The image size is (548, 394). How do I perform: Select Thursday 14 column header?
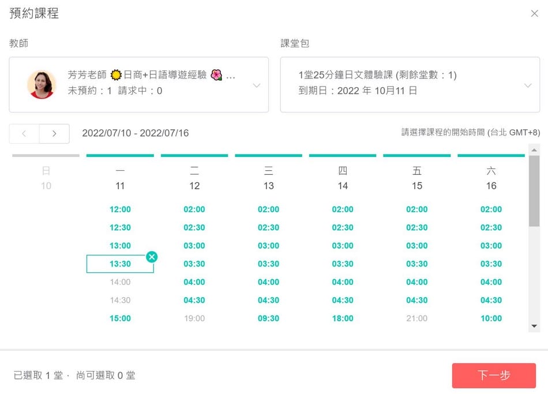(343, 178)
